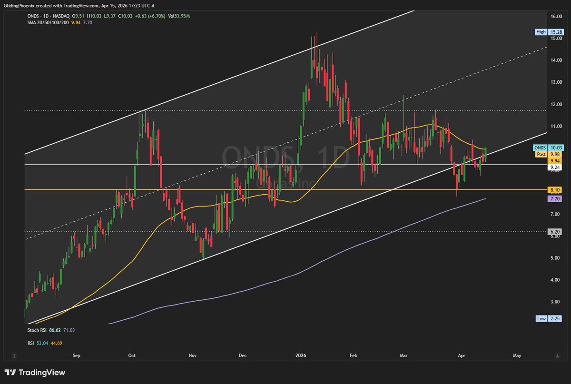Click the May label on time axis
Screen dimensions: 571x384
tap(517, 355)
